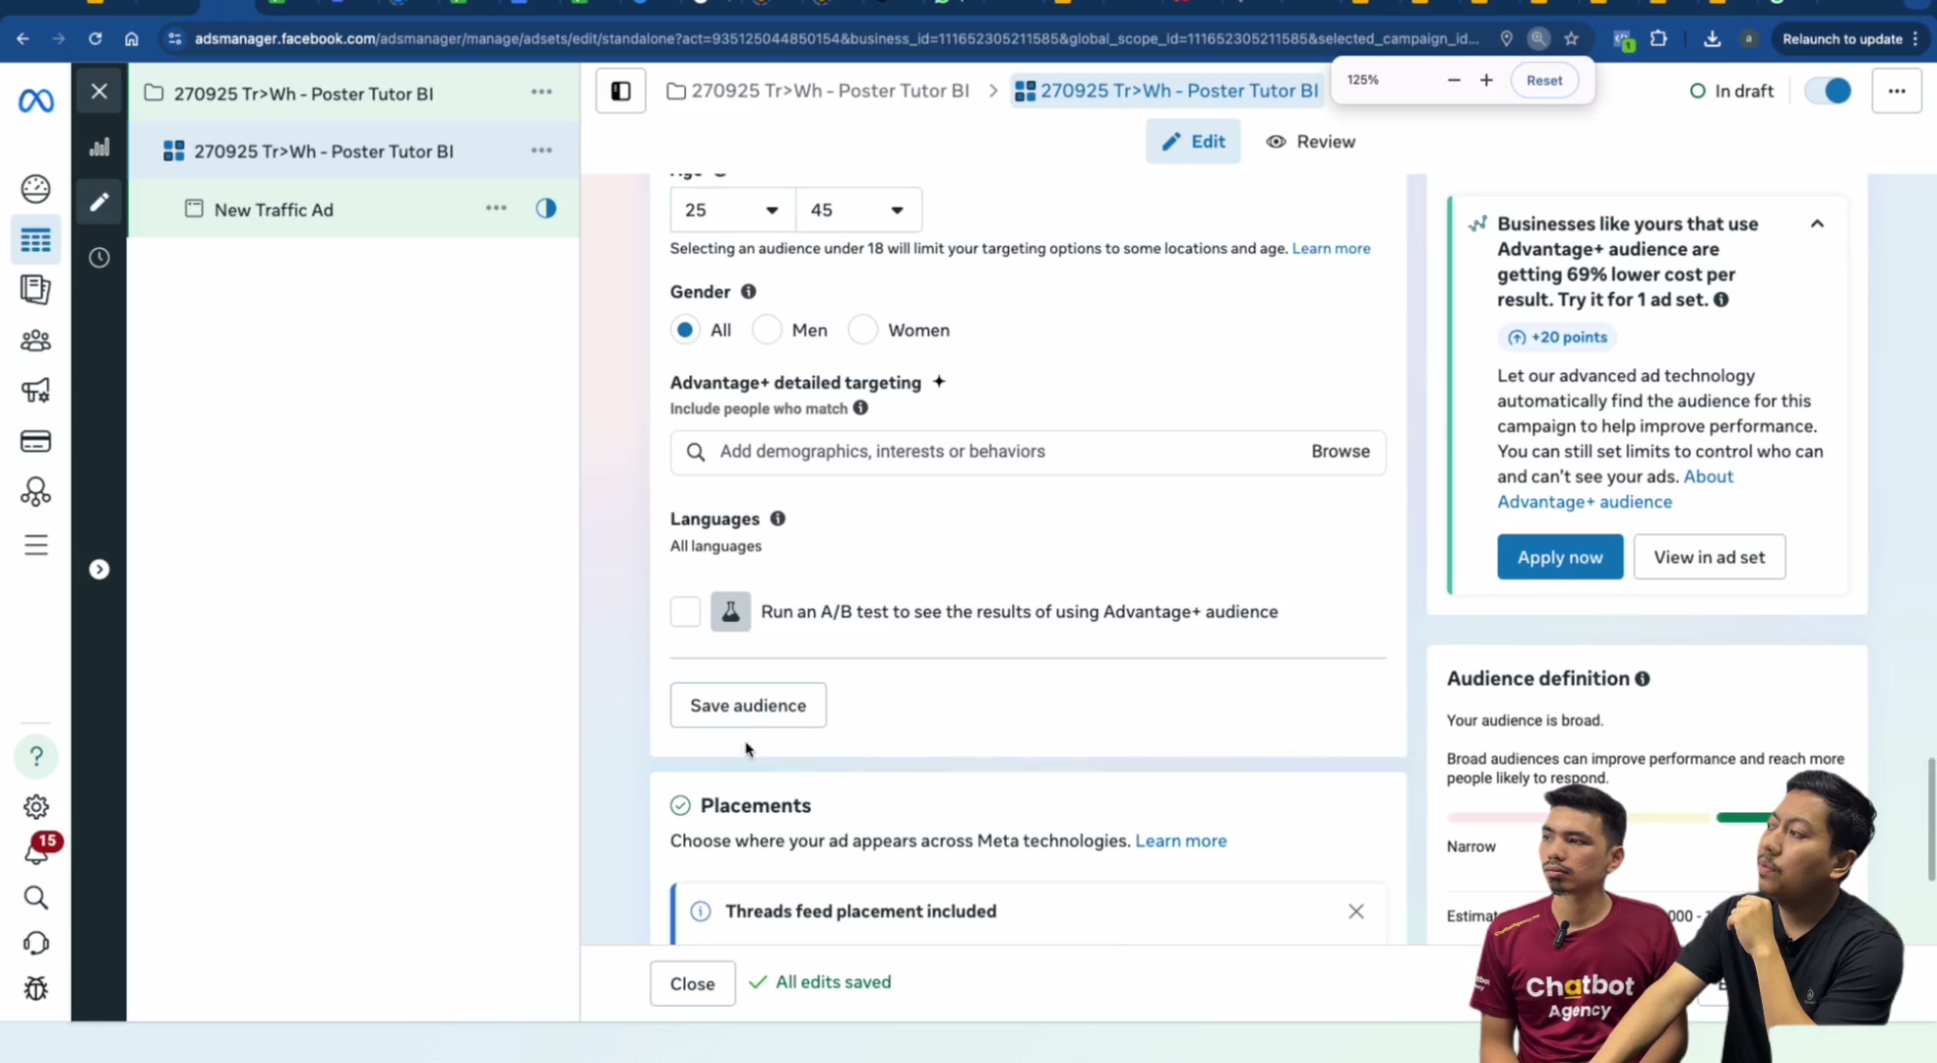Open Advertising settings megaphone icon
This screenshot has height=1063, width=1937.
pos(35,391)
